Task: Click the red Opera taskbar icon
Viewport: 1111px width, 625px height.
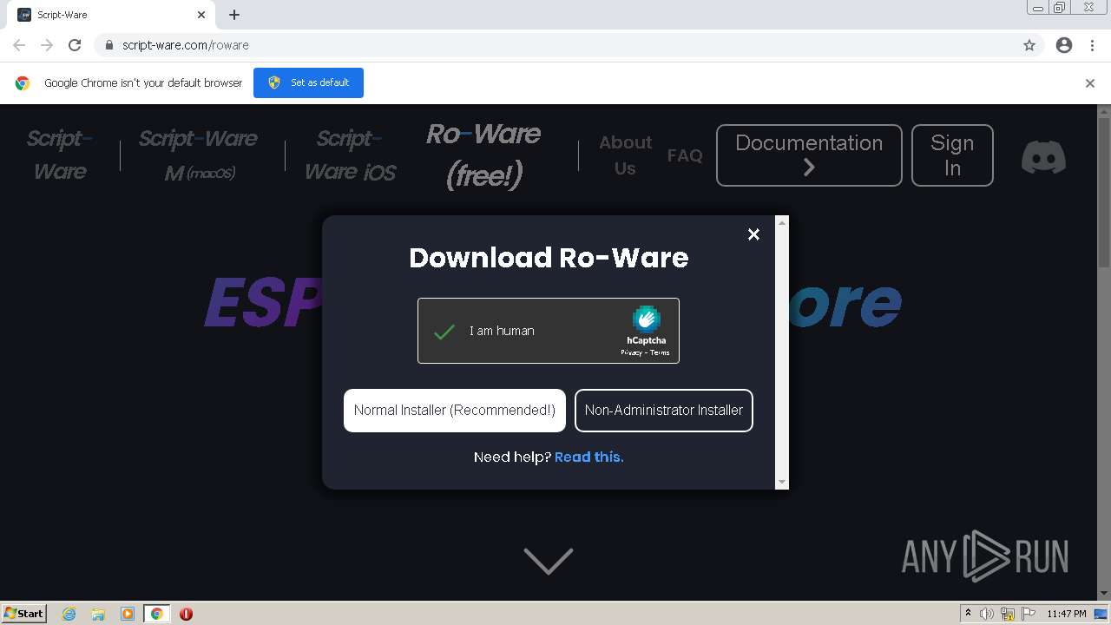Action: pyautogui.click(x=186, y=614)
